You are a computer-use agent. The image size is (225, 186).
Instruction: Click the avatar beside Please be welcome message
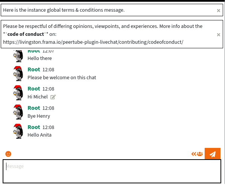18,74
